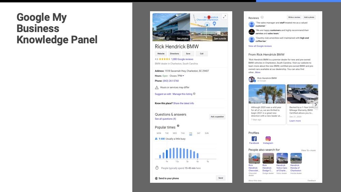Expand the description with More link
The height and width of the screenshot is (192, 341).
(258, 72)
